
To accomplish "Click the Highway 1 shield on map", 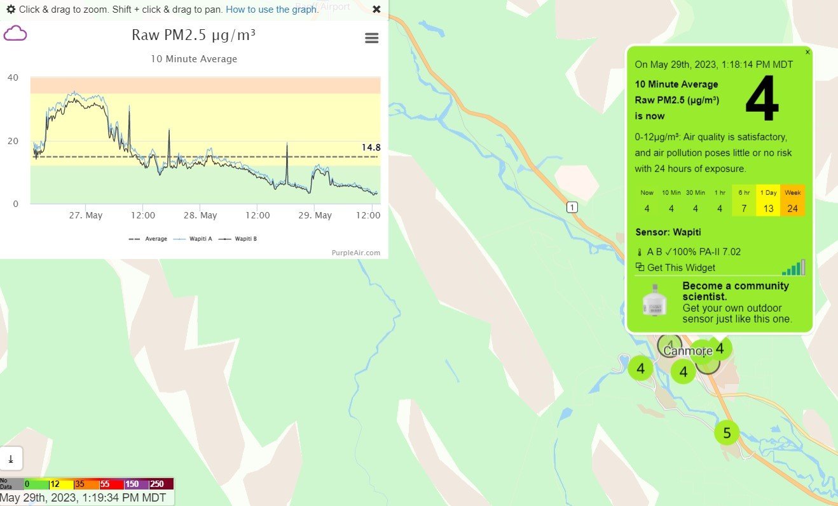I will (x=572, y=207).
